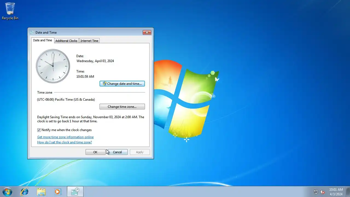Click the Date and Time title bar icon
The width and height of the screenshot is (350, 197).
tap(32, 32)
